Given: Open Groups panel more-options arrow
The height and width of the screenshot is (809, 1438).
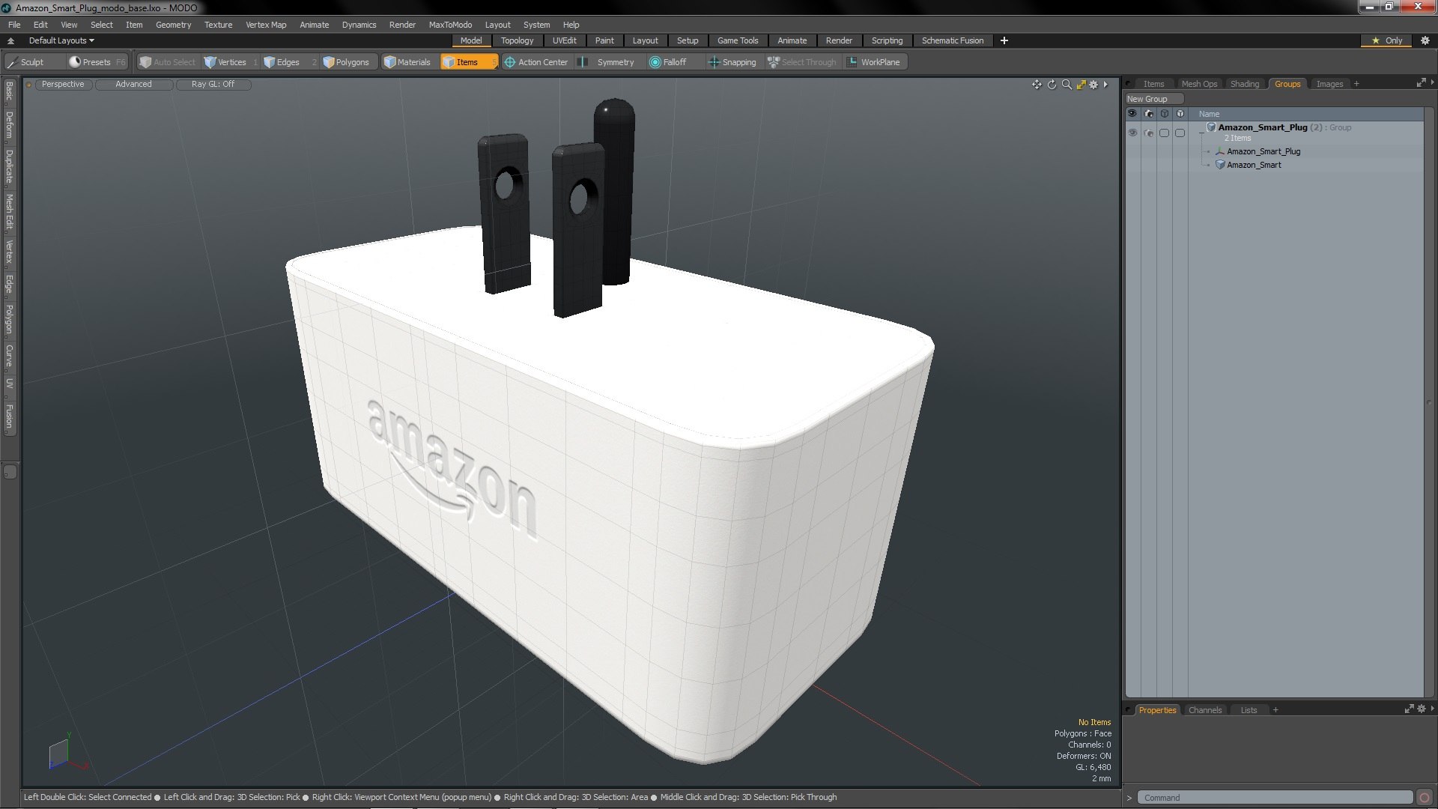Looking at the screenshot, I should [1433, 82].
